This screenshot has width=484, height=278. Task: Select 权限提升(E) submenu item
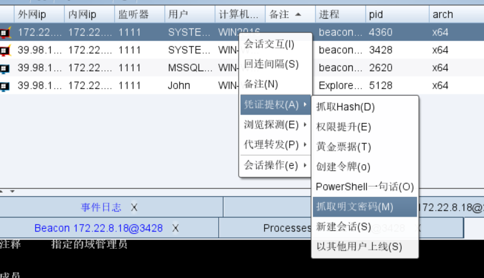pos(365,127)
